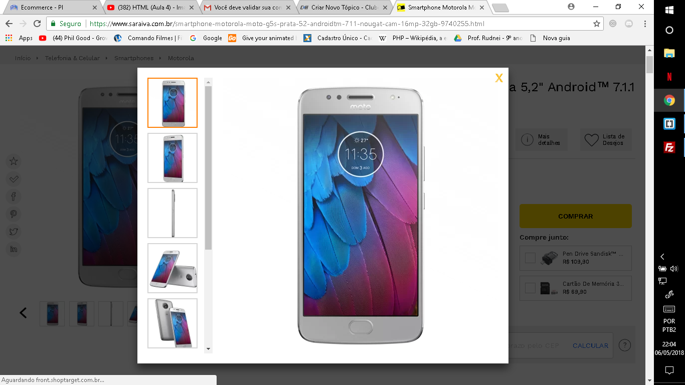Click the previous arrow of the page thumbnail carousel
The height and width of the screenshot is (385, 685).
click(23, 313)
